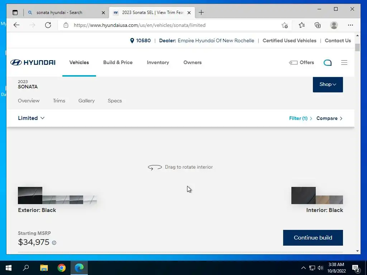Screen dimensions: 367x275
Task: Click the Continue build button
Action: point(313,238)
